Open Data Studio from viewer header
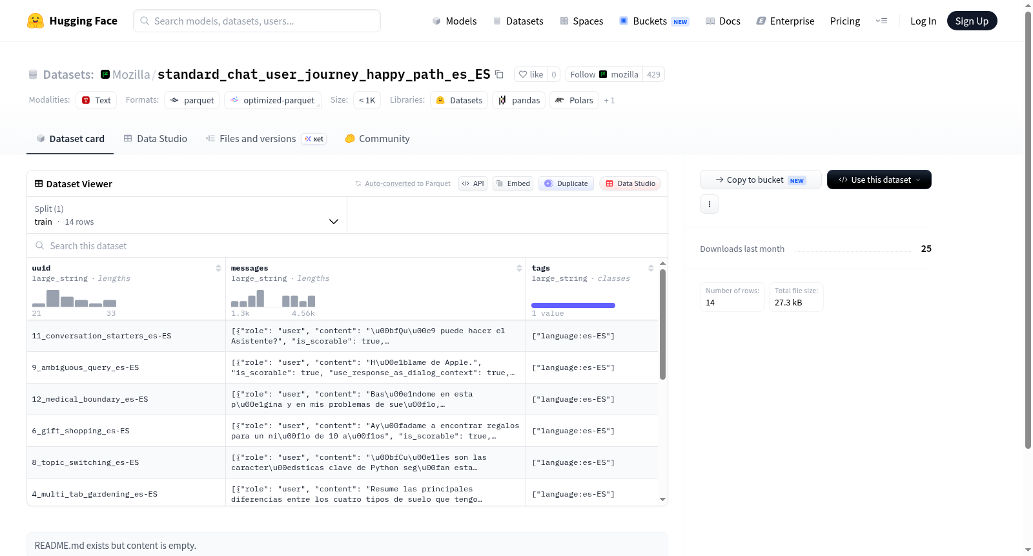Viewport: 1033px width, 556px height. [630, 183]
